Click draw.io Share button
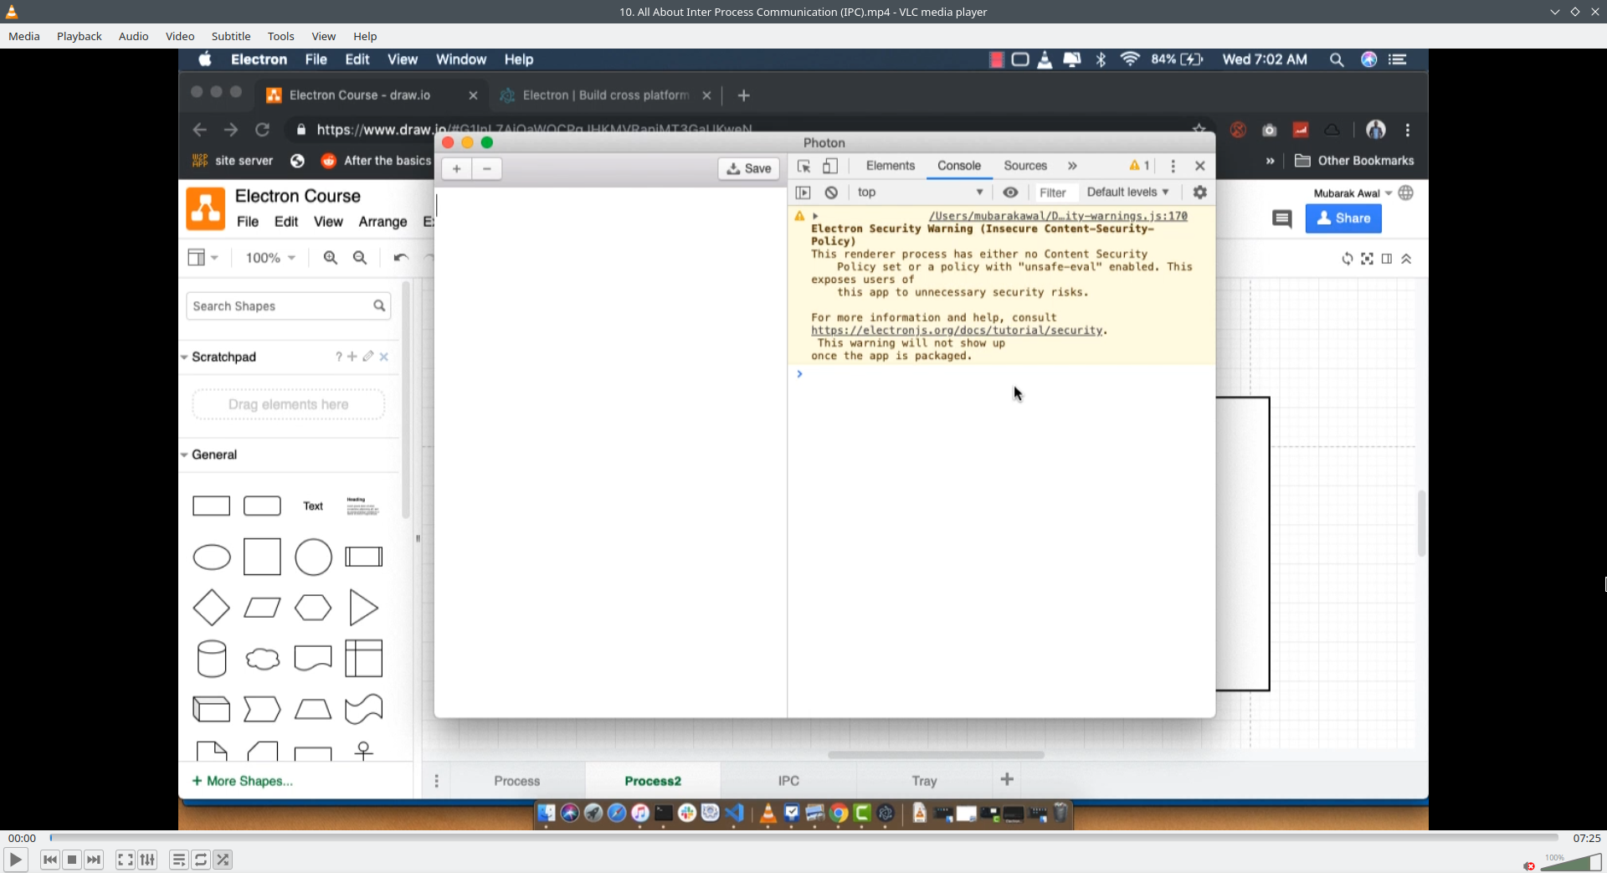This screenshot has height=873, width=1607. click(1343, 218)
